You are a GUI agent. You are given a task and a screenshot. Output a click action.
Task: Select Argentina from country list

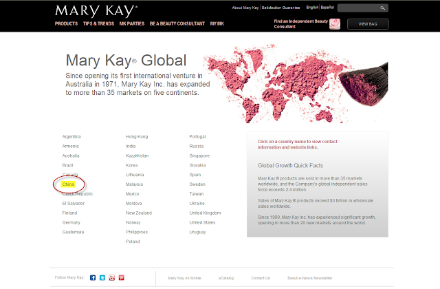point(71,137)
